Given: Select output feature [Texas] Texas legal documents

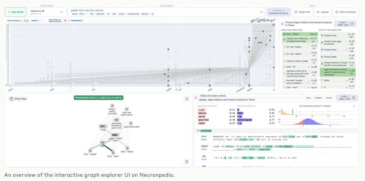Looking at the screenshot, I should [x=338, y=43].
